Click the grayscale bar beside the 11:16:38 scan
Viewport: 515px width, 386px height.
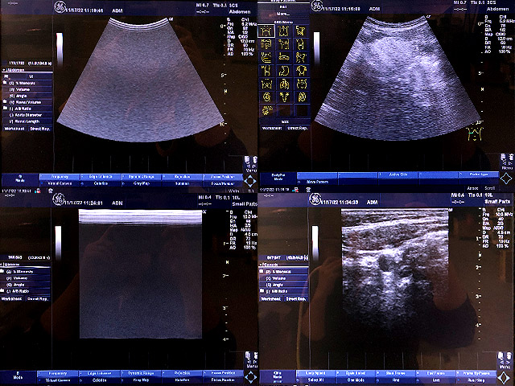click(x=316, y=48)
